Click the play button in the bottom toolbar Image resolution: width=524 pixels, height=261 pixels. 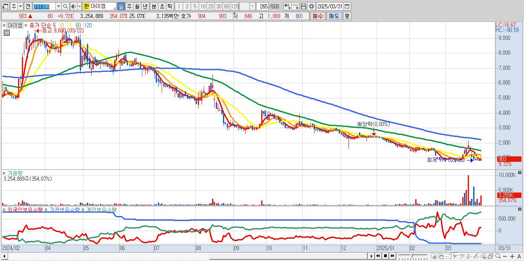(372, 256)
